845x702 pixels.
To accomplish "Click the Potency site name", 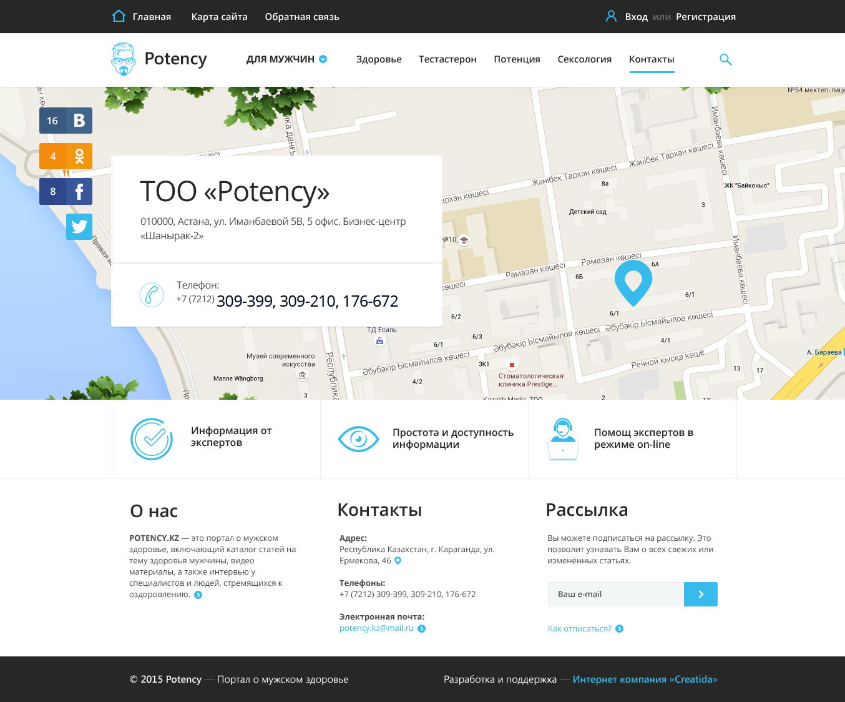I will pyautogui.click(x=175, y=59).
